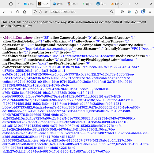The height and width of the screenshot is (153, 154).
Task: Go to the home page
Action: coord(24,12)
